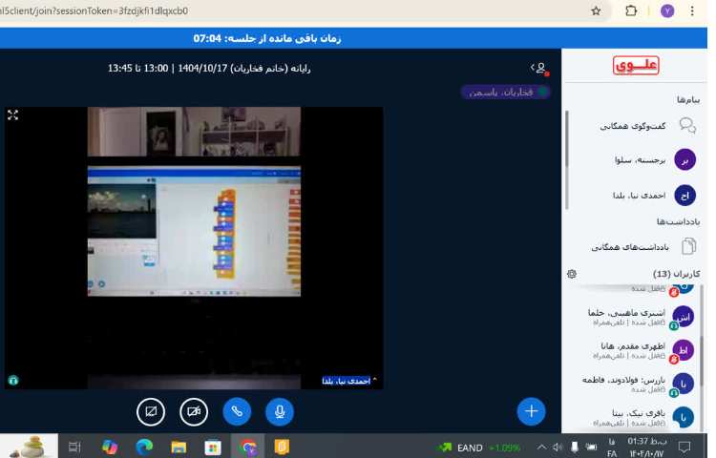This screenshot has width=716, height=458.
Task: Show hidden tray icons chevron
Action: (541, 448)
